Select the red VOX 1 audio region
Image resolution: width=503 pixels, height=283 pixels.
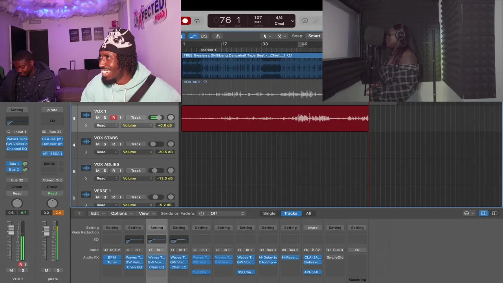275,118
